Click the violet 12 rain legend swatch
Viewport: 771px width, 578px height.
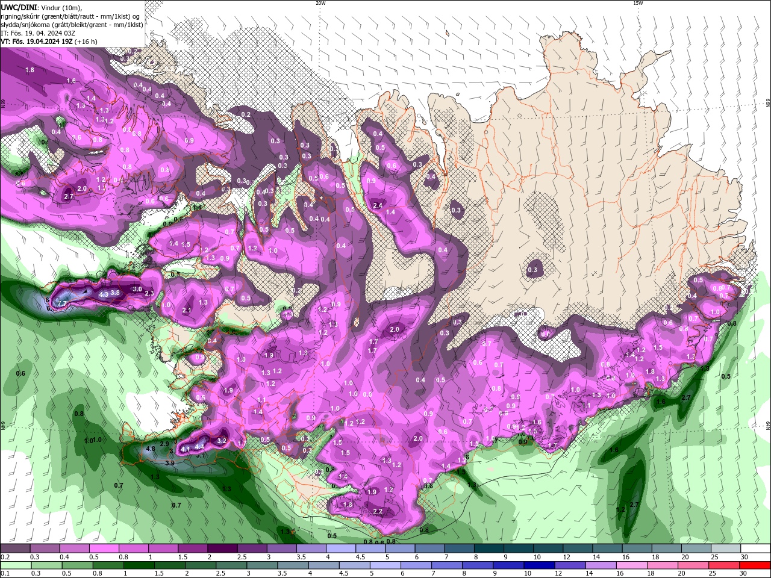[569, 565]
